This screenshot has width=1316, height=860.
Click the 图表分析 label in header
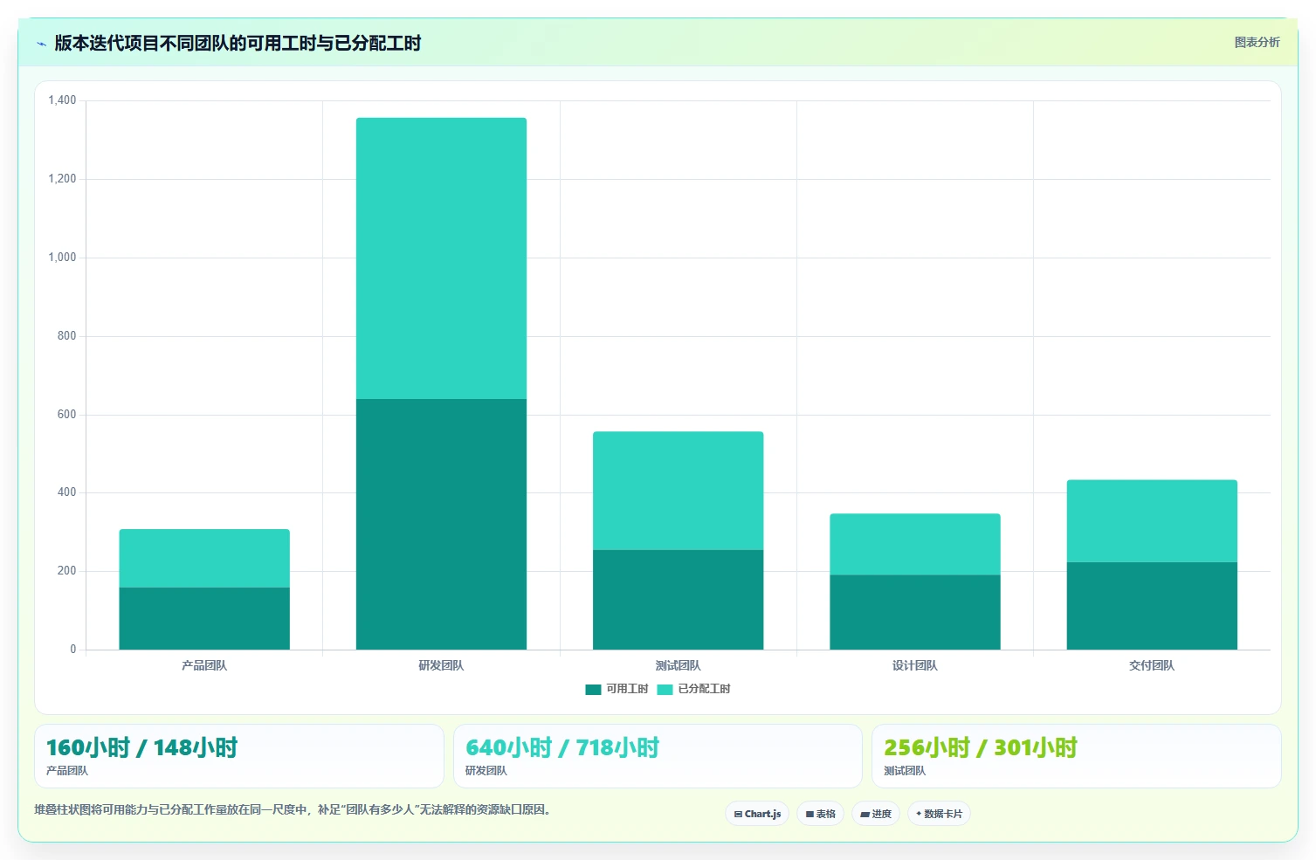[1257, 42]
